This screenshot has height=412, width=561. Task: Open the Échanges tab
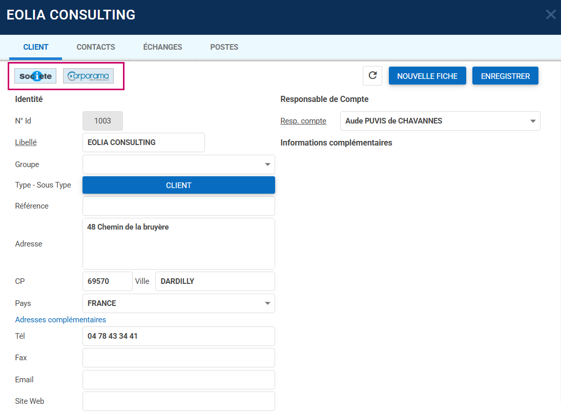[x=162, y=47]
